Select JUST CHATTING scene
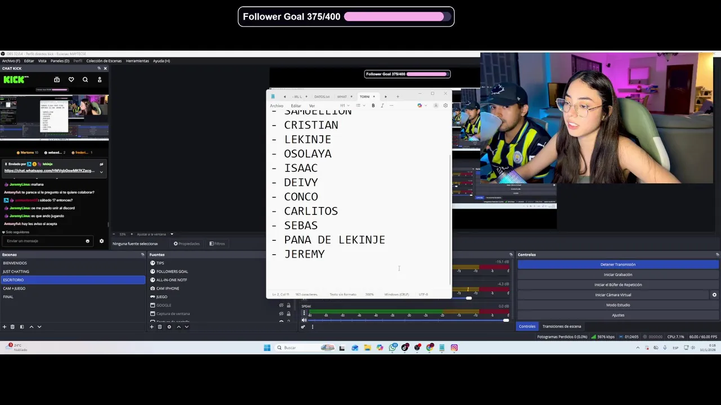Screen dimensions: 721x405 click(73, 272)
